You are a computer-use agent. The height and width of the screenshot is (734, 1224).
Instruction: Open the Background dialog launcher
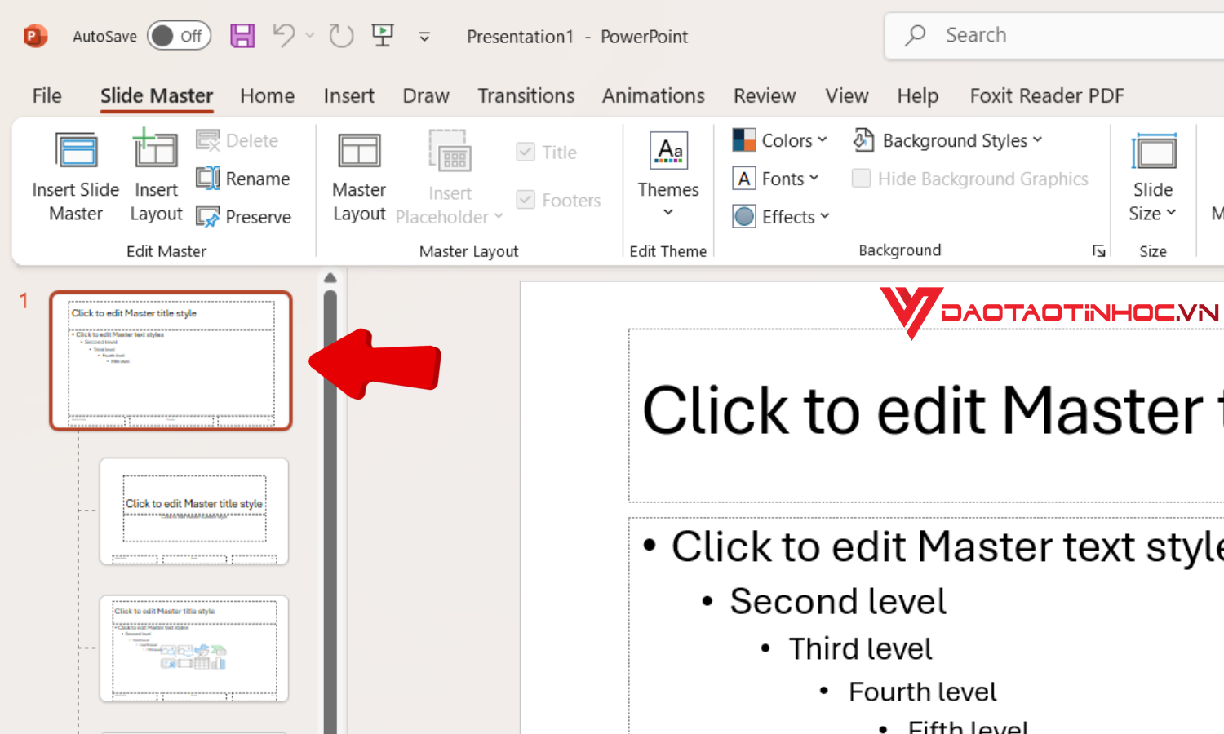coord(1098,251)
